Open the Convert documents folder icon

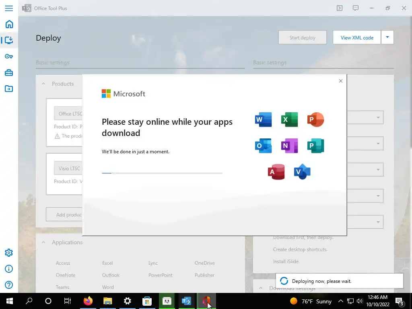[x=9, y=89]
